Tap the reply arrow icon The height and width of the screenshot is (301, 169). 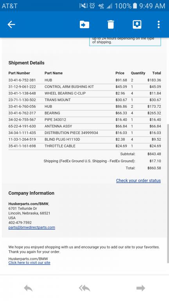(28, 288)
